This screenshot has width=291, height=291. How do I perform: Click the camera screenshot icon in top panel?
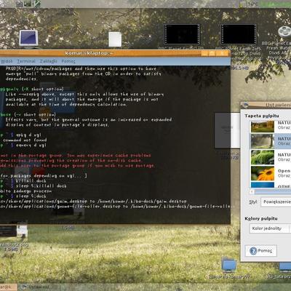coord(20,4)
